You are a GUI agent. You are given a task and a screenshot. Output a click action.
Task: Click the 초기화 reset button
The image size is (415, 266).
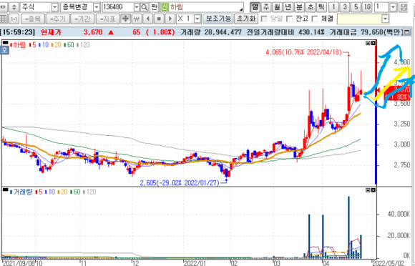(246, 19)
